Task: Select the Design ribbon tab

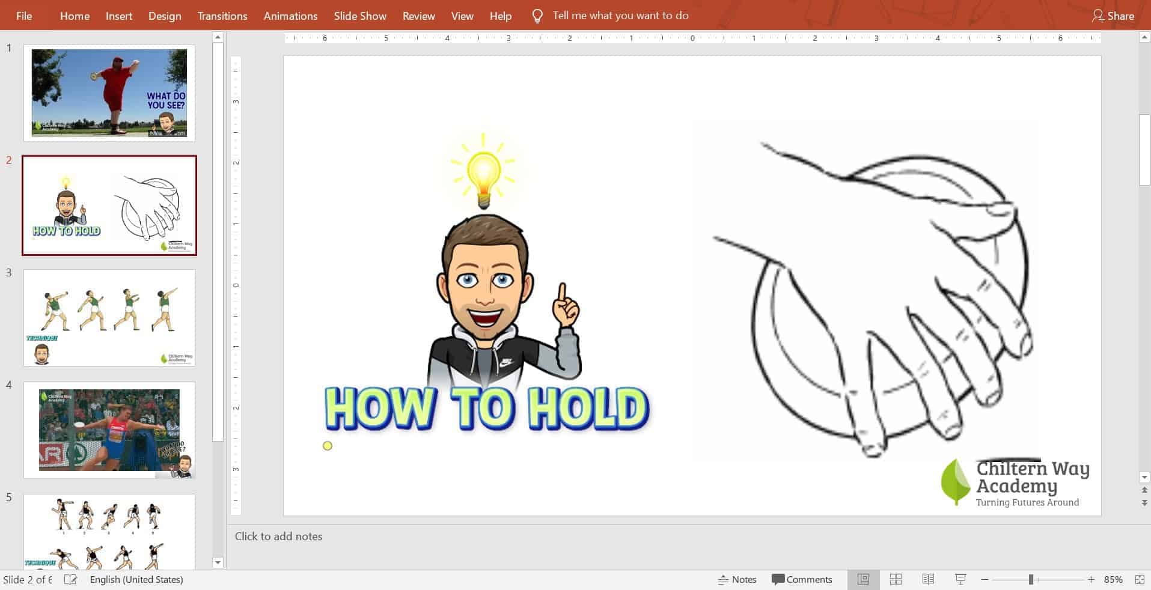Action: 165,16
